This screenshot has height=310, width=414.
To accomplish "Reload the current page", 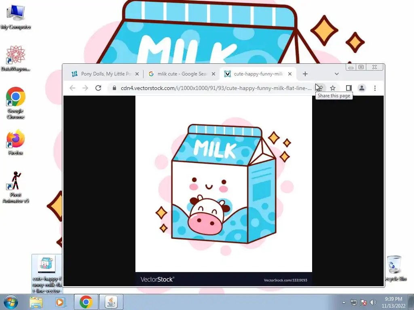I will click(98, 88).
